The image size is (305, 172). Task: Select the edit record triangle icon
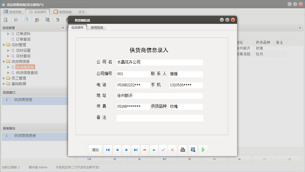coord(154,149)
